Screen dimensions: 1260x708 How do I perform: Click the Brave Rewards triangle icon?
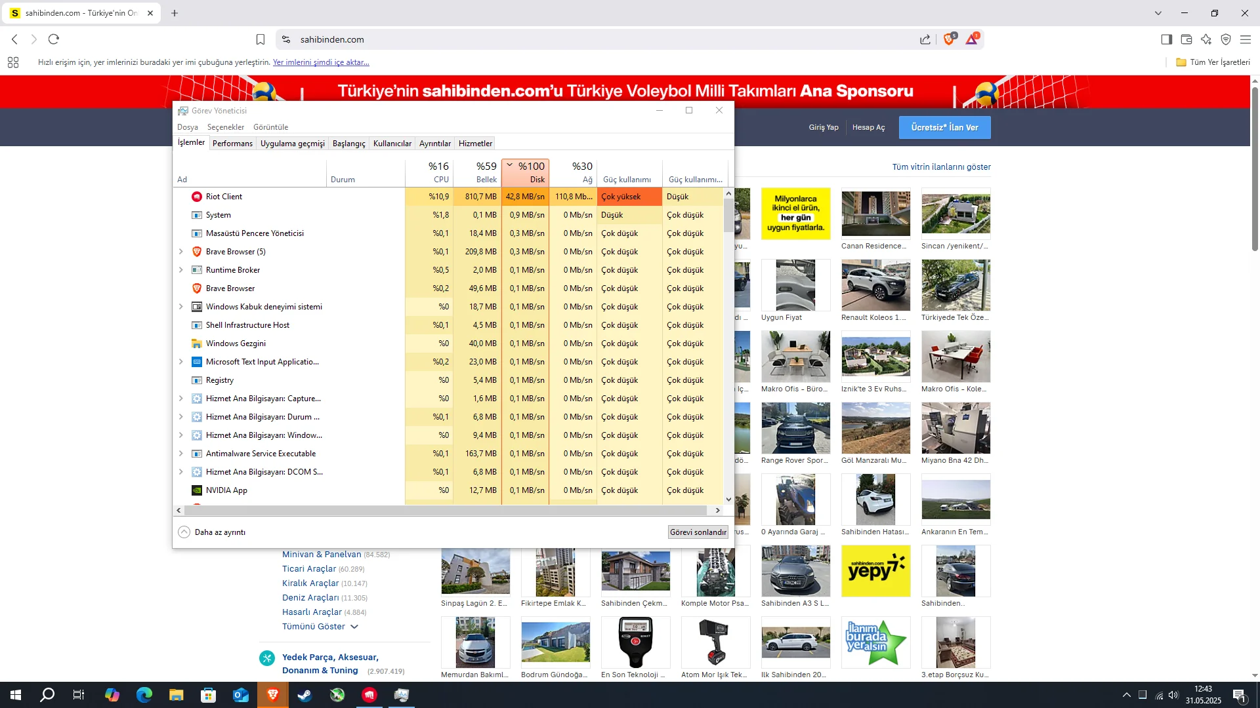[971, 39]
